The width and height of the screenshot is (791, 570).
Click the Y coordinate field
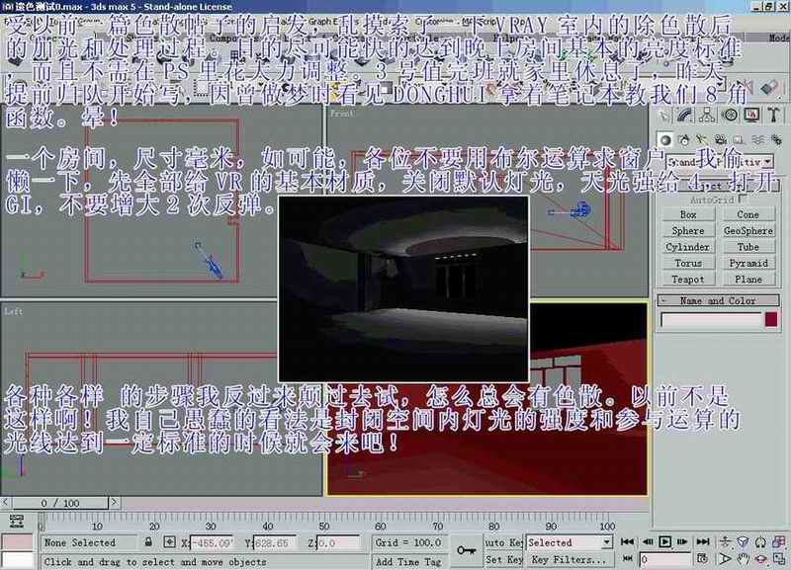click(x=275, y=542)
